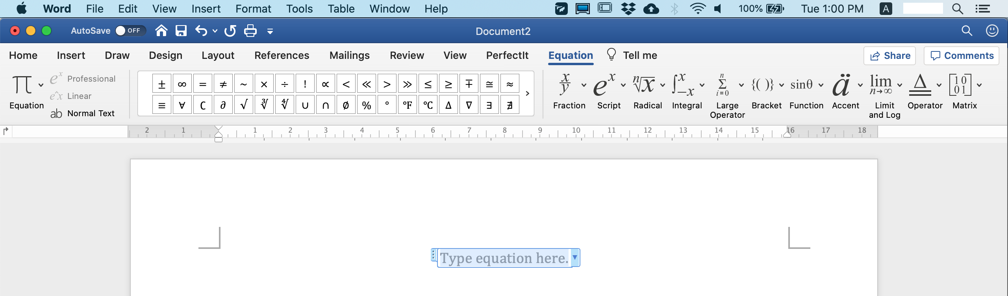Print the document using printer icon

coord(250,31)
